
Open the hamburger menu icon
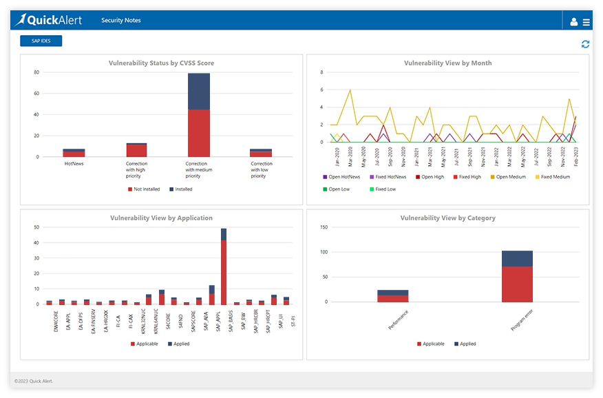coord(586,22)
